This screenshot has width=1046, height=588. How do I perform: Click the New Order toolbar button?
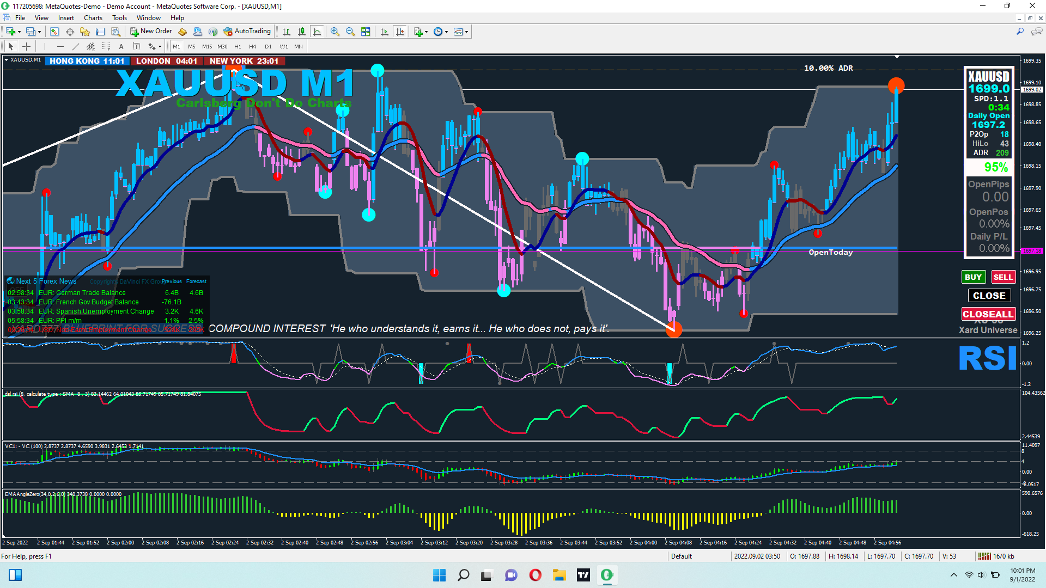pyautogui.click(x=151, y=32)
